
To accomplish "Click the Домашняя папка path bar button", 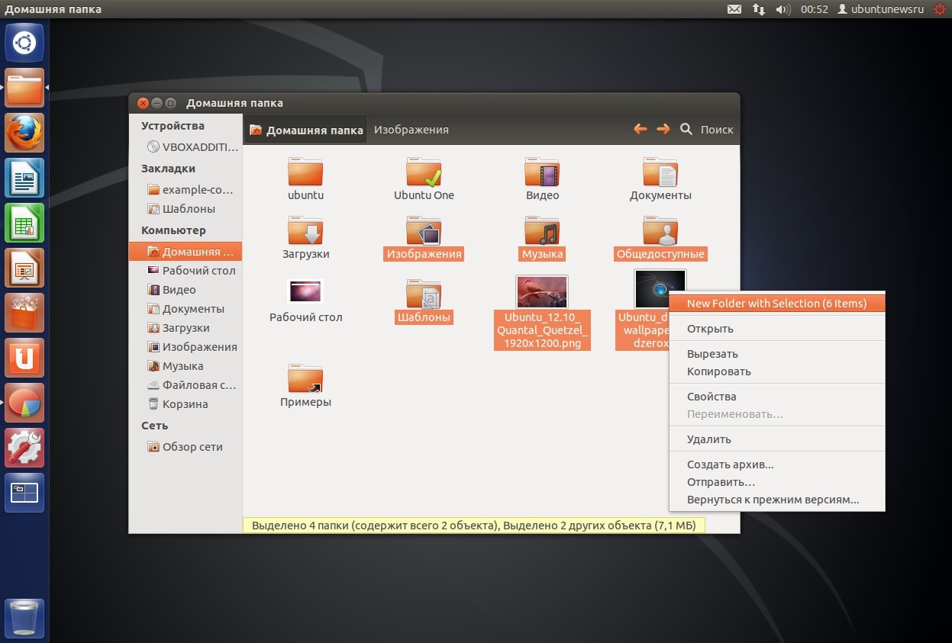I will pyautogui.click(x=305, y=130).
